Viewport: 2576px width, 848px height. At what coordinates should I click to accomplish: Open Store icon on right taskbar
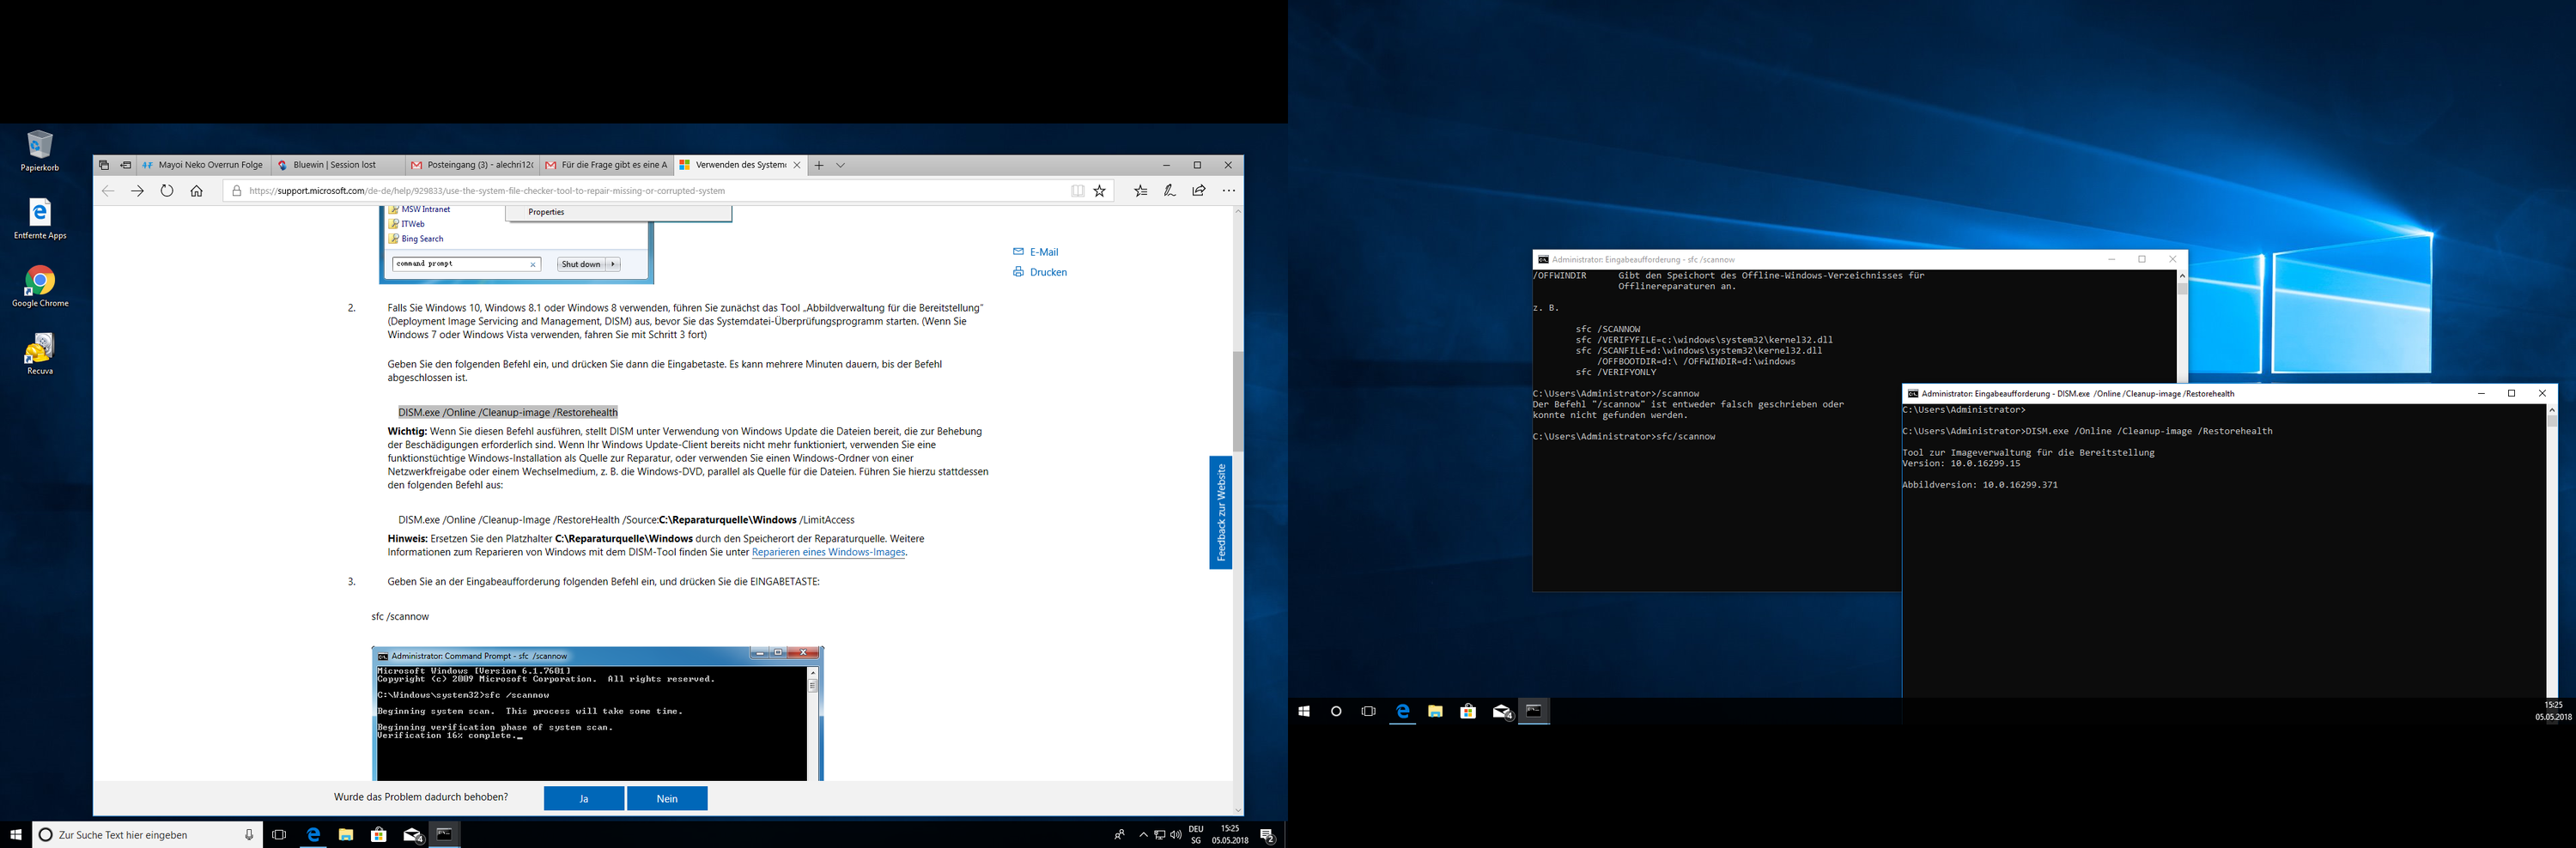[1468, 711]
